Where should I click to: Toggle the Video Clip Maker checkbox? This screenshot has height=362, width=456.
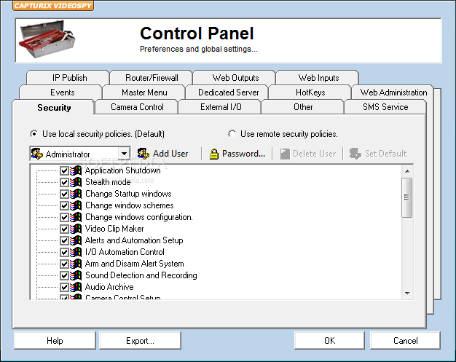click(x=64, y=229)
